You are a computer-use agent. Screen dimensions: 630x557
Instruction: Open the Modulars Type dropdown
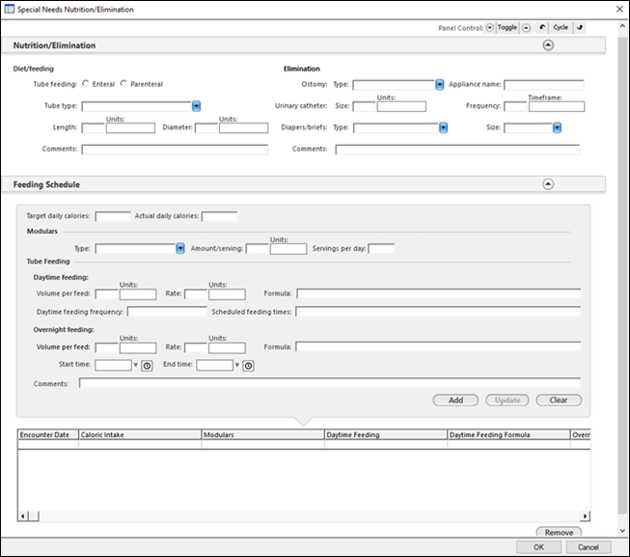(180, 248)
